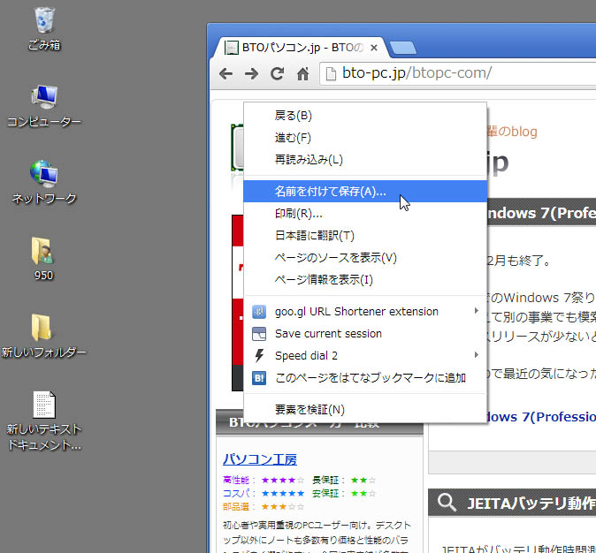Click the browser forward arrow button
596x553 pixels.
coord(251,73)
